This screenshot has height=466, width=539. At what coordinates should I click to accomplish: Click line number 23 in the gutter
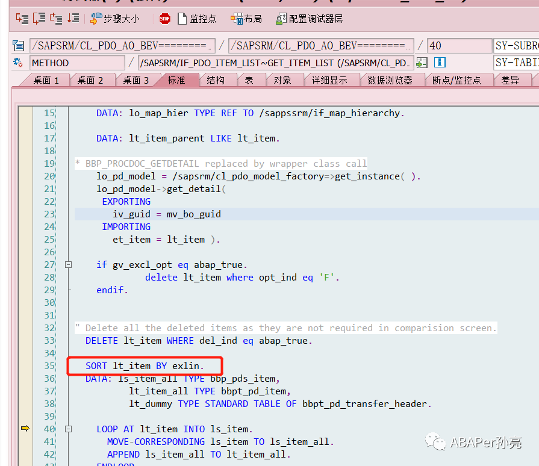pos(49,214)
